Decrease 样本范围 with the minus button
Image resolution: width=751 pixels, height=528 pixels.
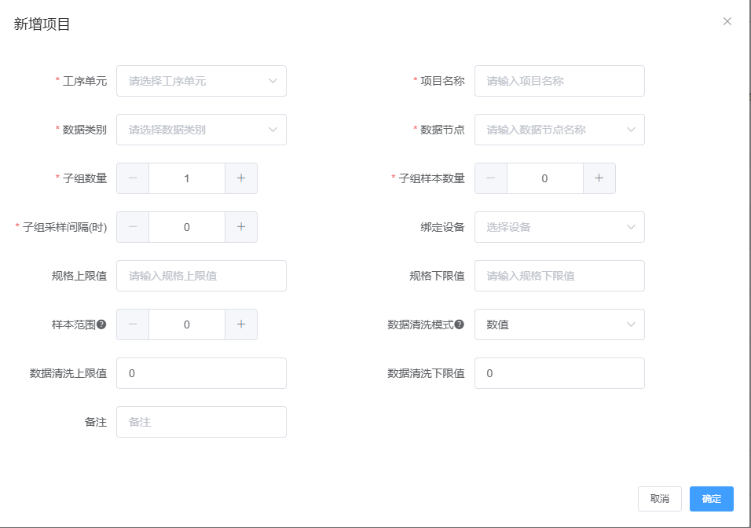[133, 324]
